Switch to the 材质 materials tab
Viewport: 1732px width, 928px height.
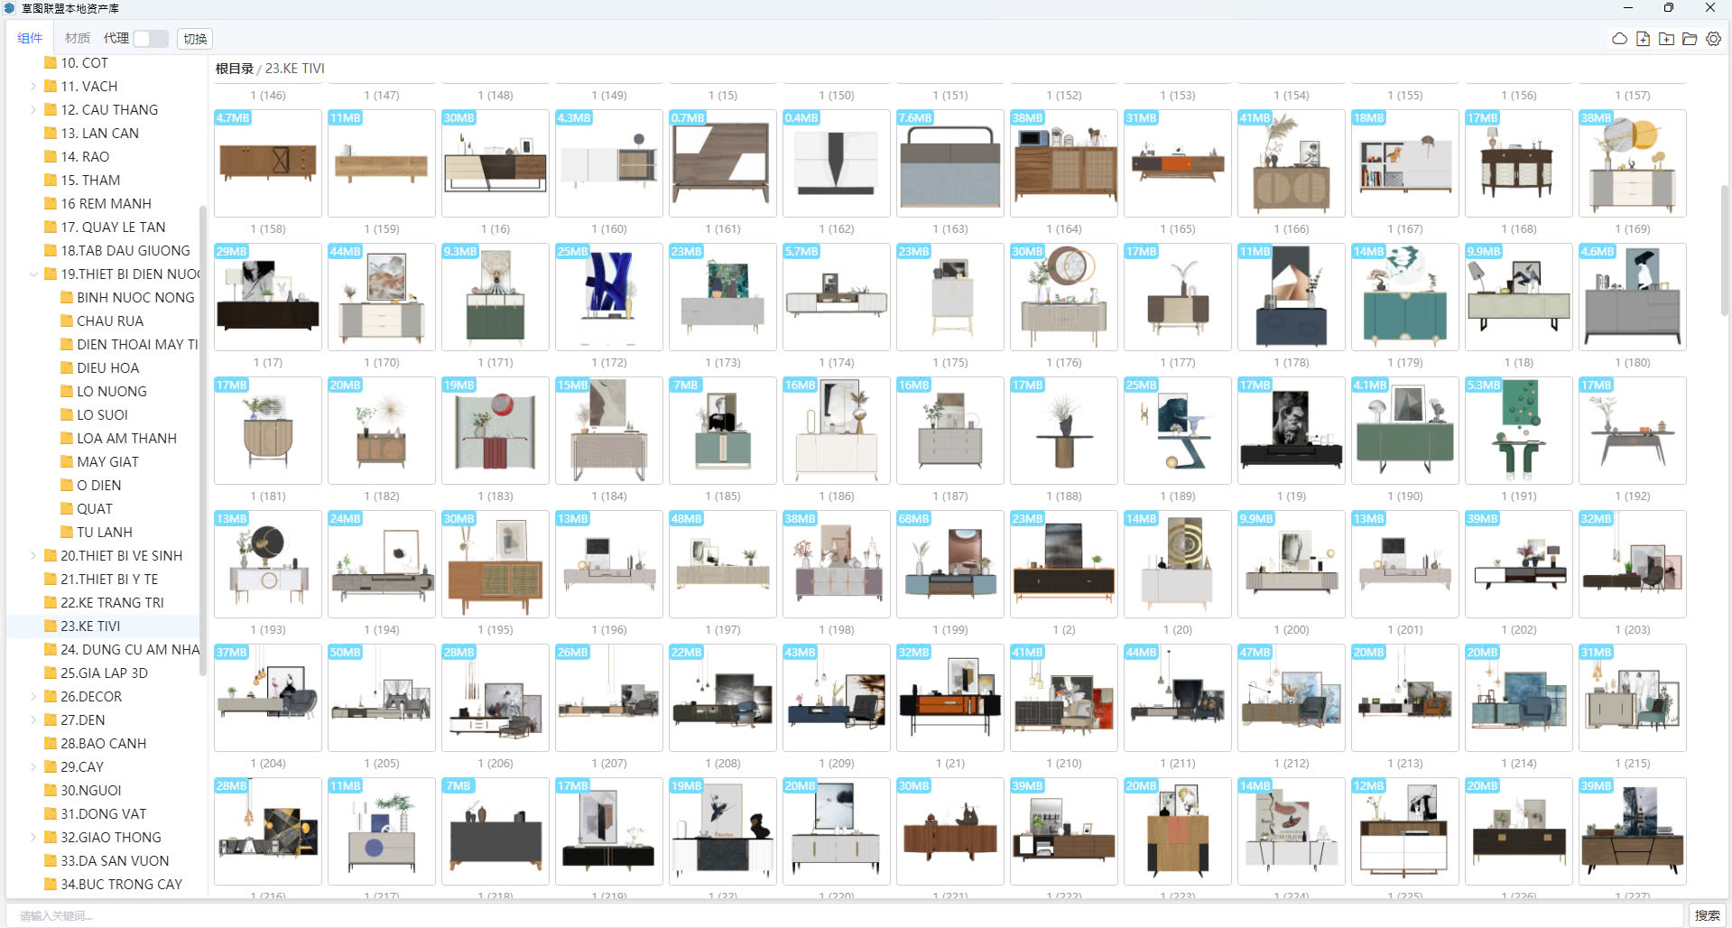pos(77,38)
